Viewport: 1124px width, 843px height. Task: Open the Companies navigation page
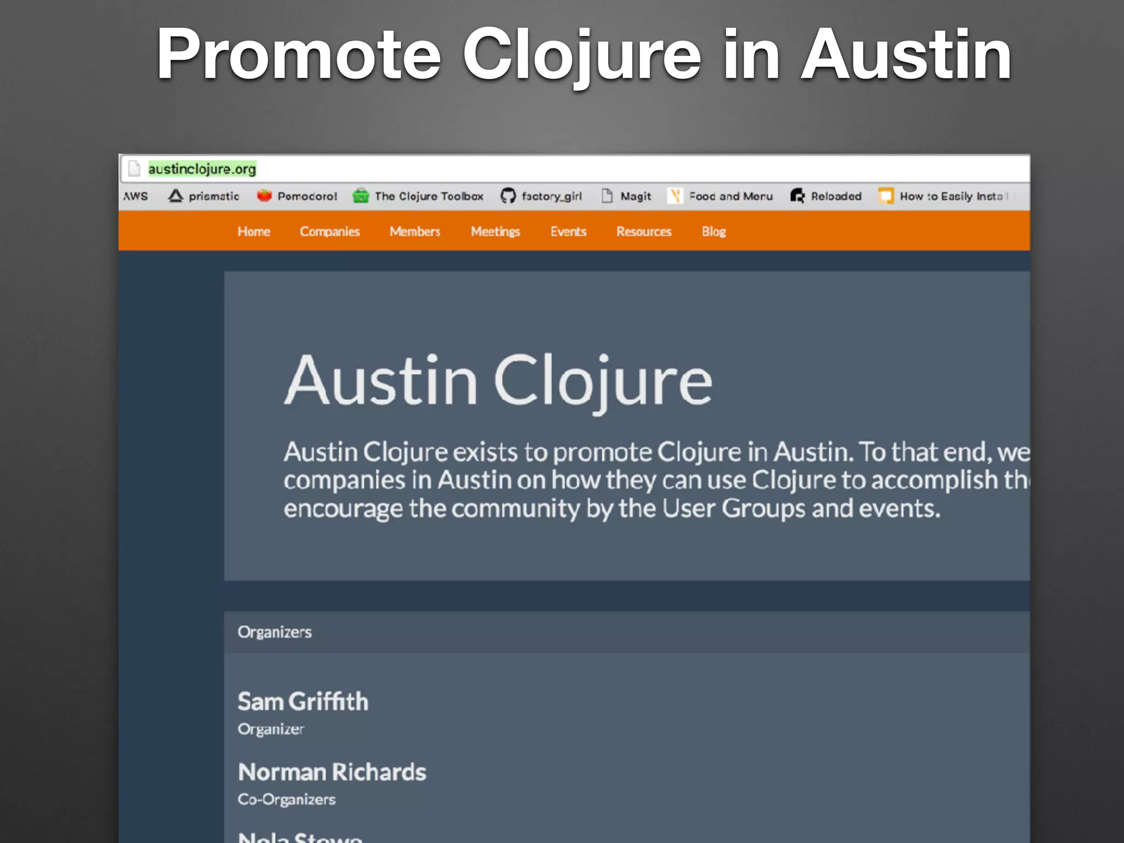point(329,232)
